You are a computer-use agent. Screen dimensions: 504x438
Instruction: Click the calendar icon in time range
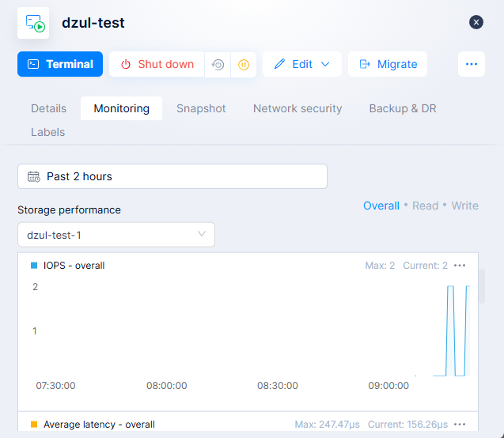point(33,176)
